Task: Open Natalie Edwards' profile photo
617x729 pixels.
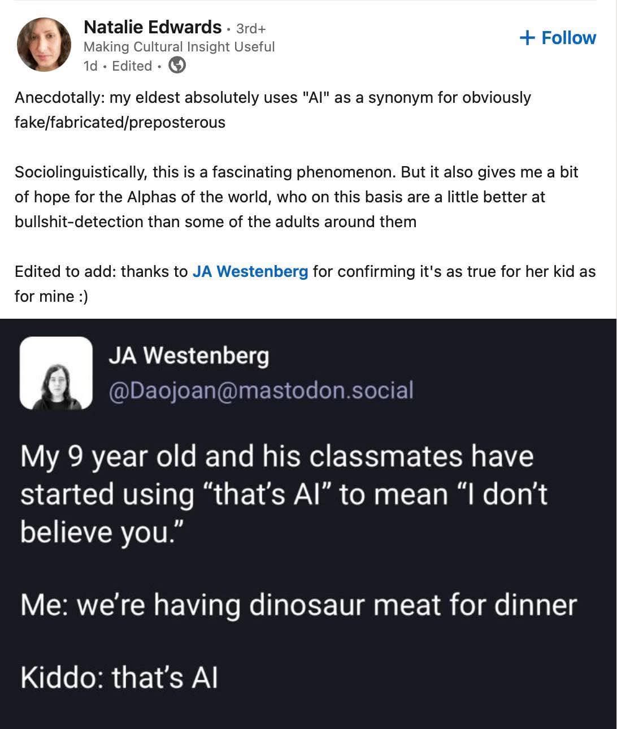Action: click(44, 45)
